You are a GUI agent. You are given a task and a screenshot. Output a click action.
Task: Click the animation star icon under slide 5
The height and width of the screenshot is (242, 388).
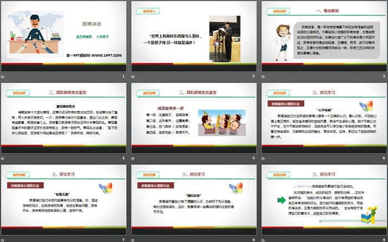(x=133, y=158)
